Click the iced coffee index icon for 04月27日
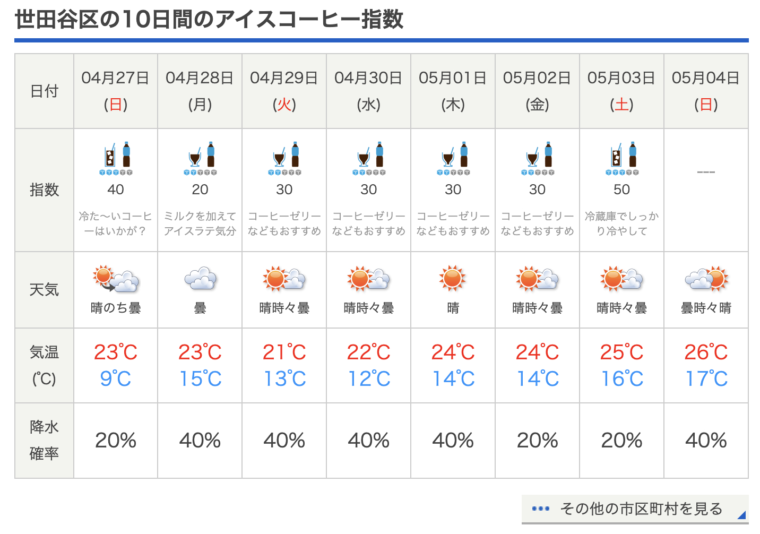The image size is (760, 534). point(116,158)
